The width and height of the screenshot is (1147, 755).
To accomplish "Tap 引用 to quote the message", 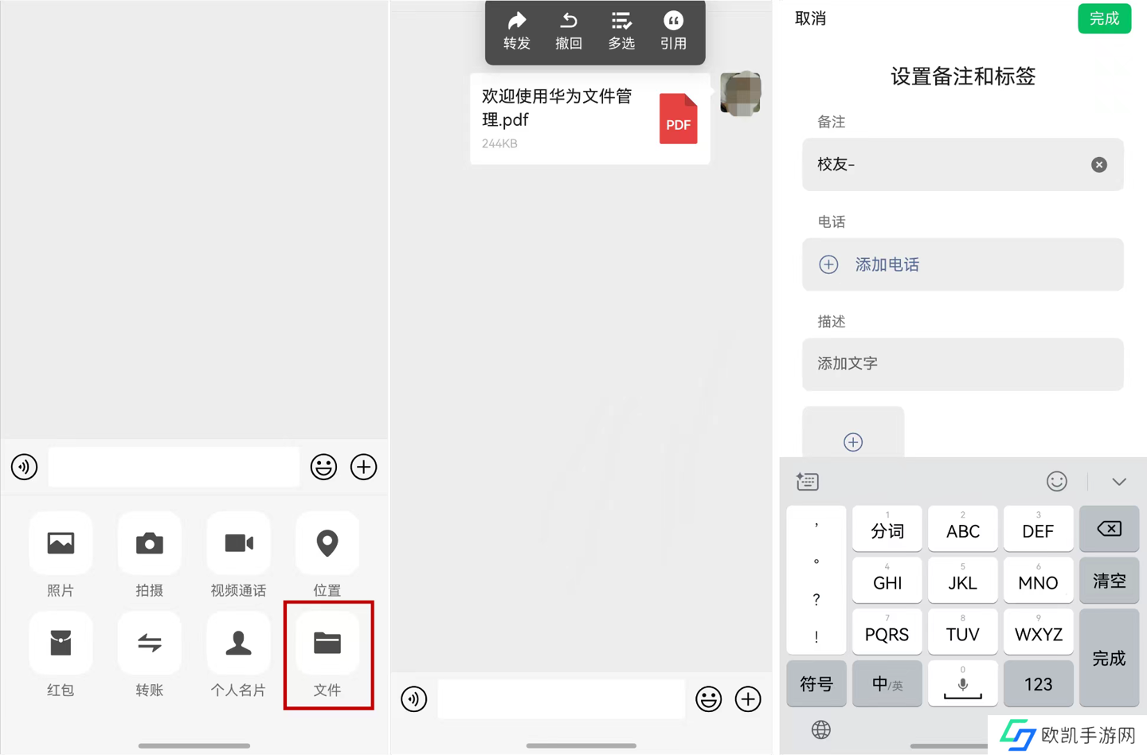I will coord(673,30).
